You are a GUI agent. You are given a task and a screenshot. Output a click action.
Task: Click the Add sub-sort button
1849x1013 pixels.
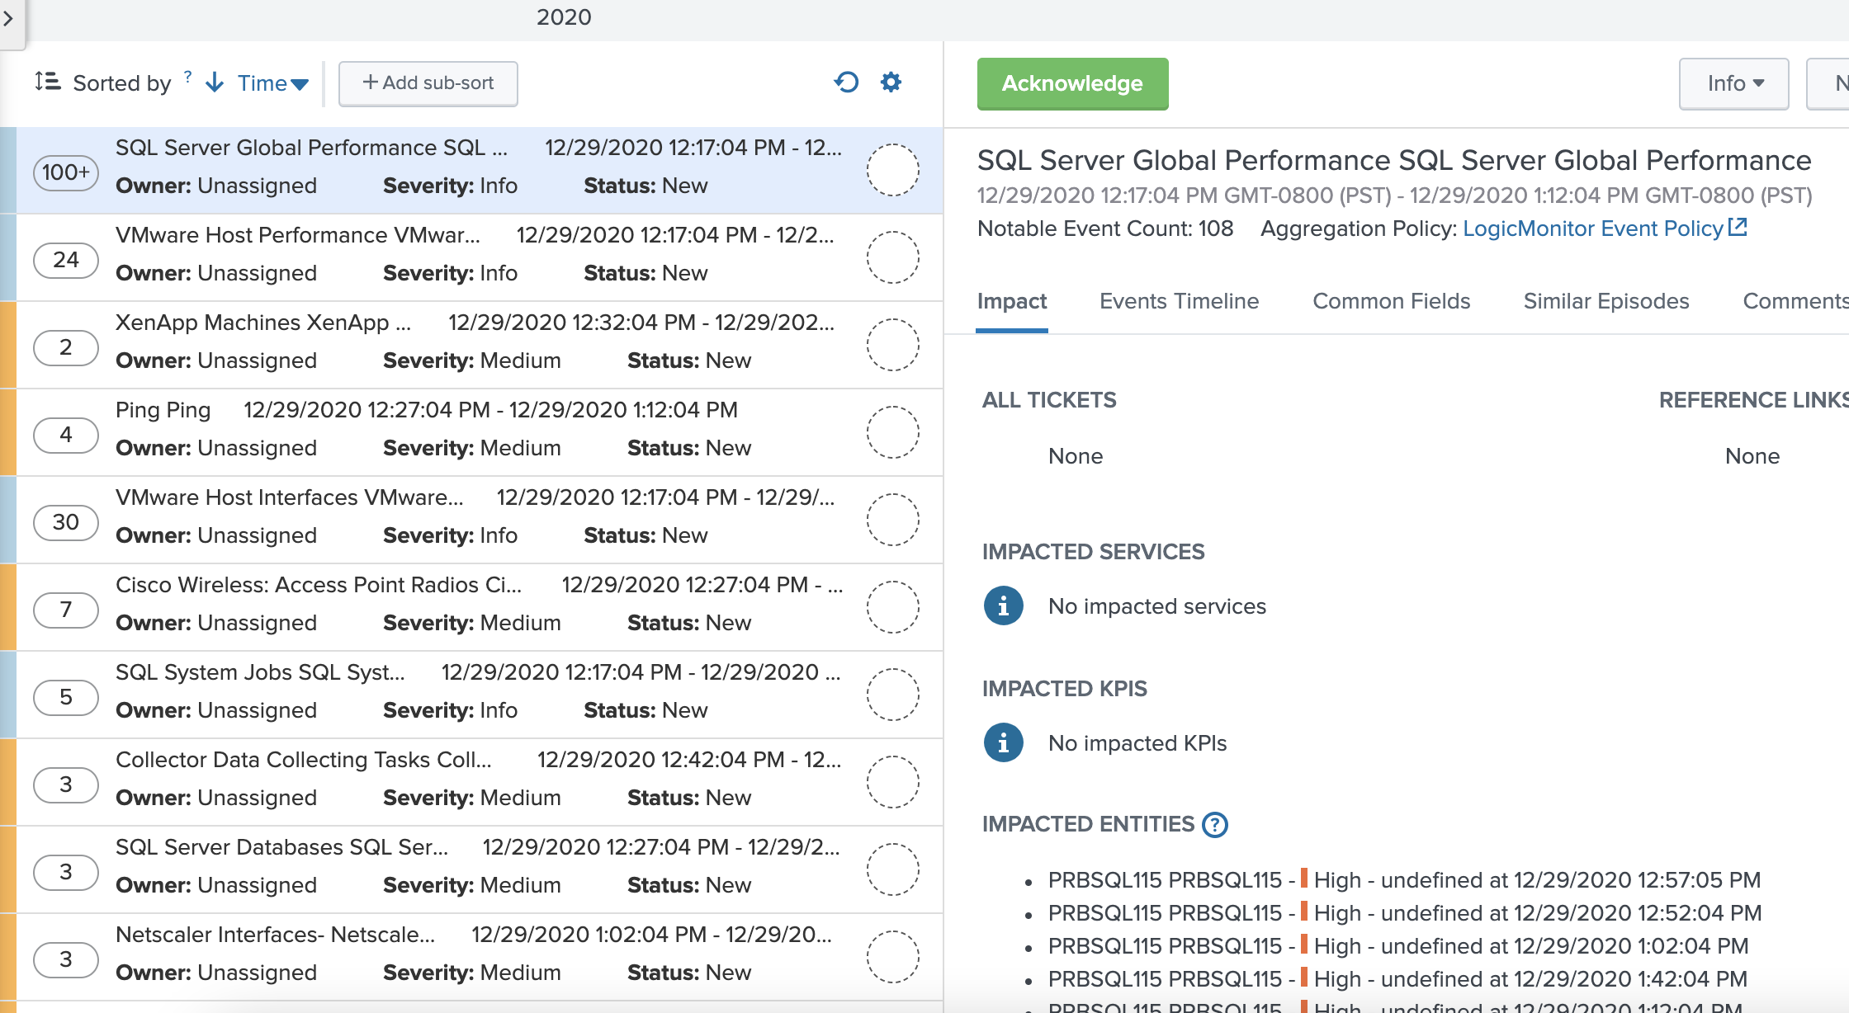point(428,83)
